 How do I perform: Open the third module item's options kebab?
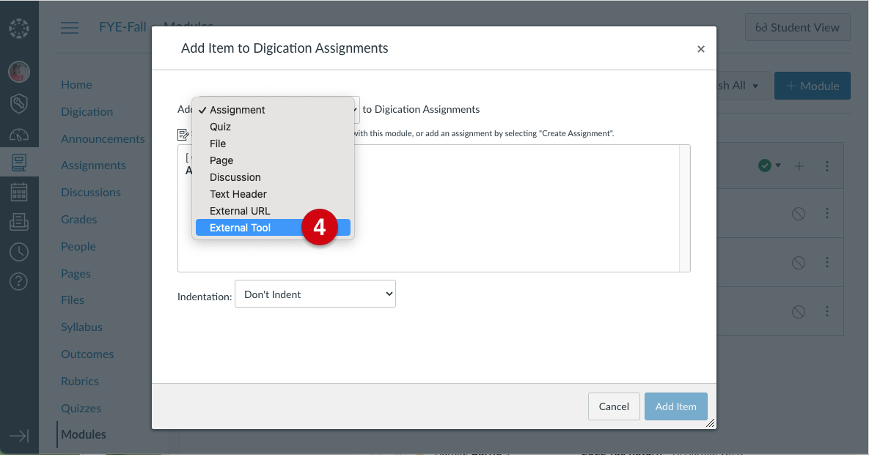827,311
